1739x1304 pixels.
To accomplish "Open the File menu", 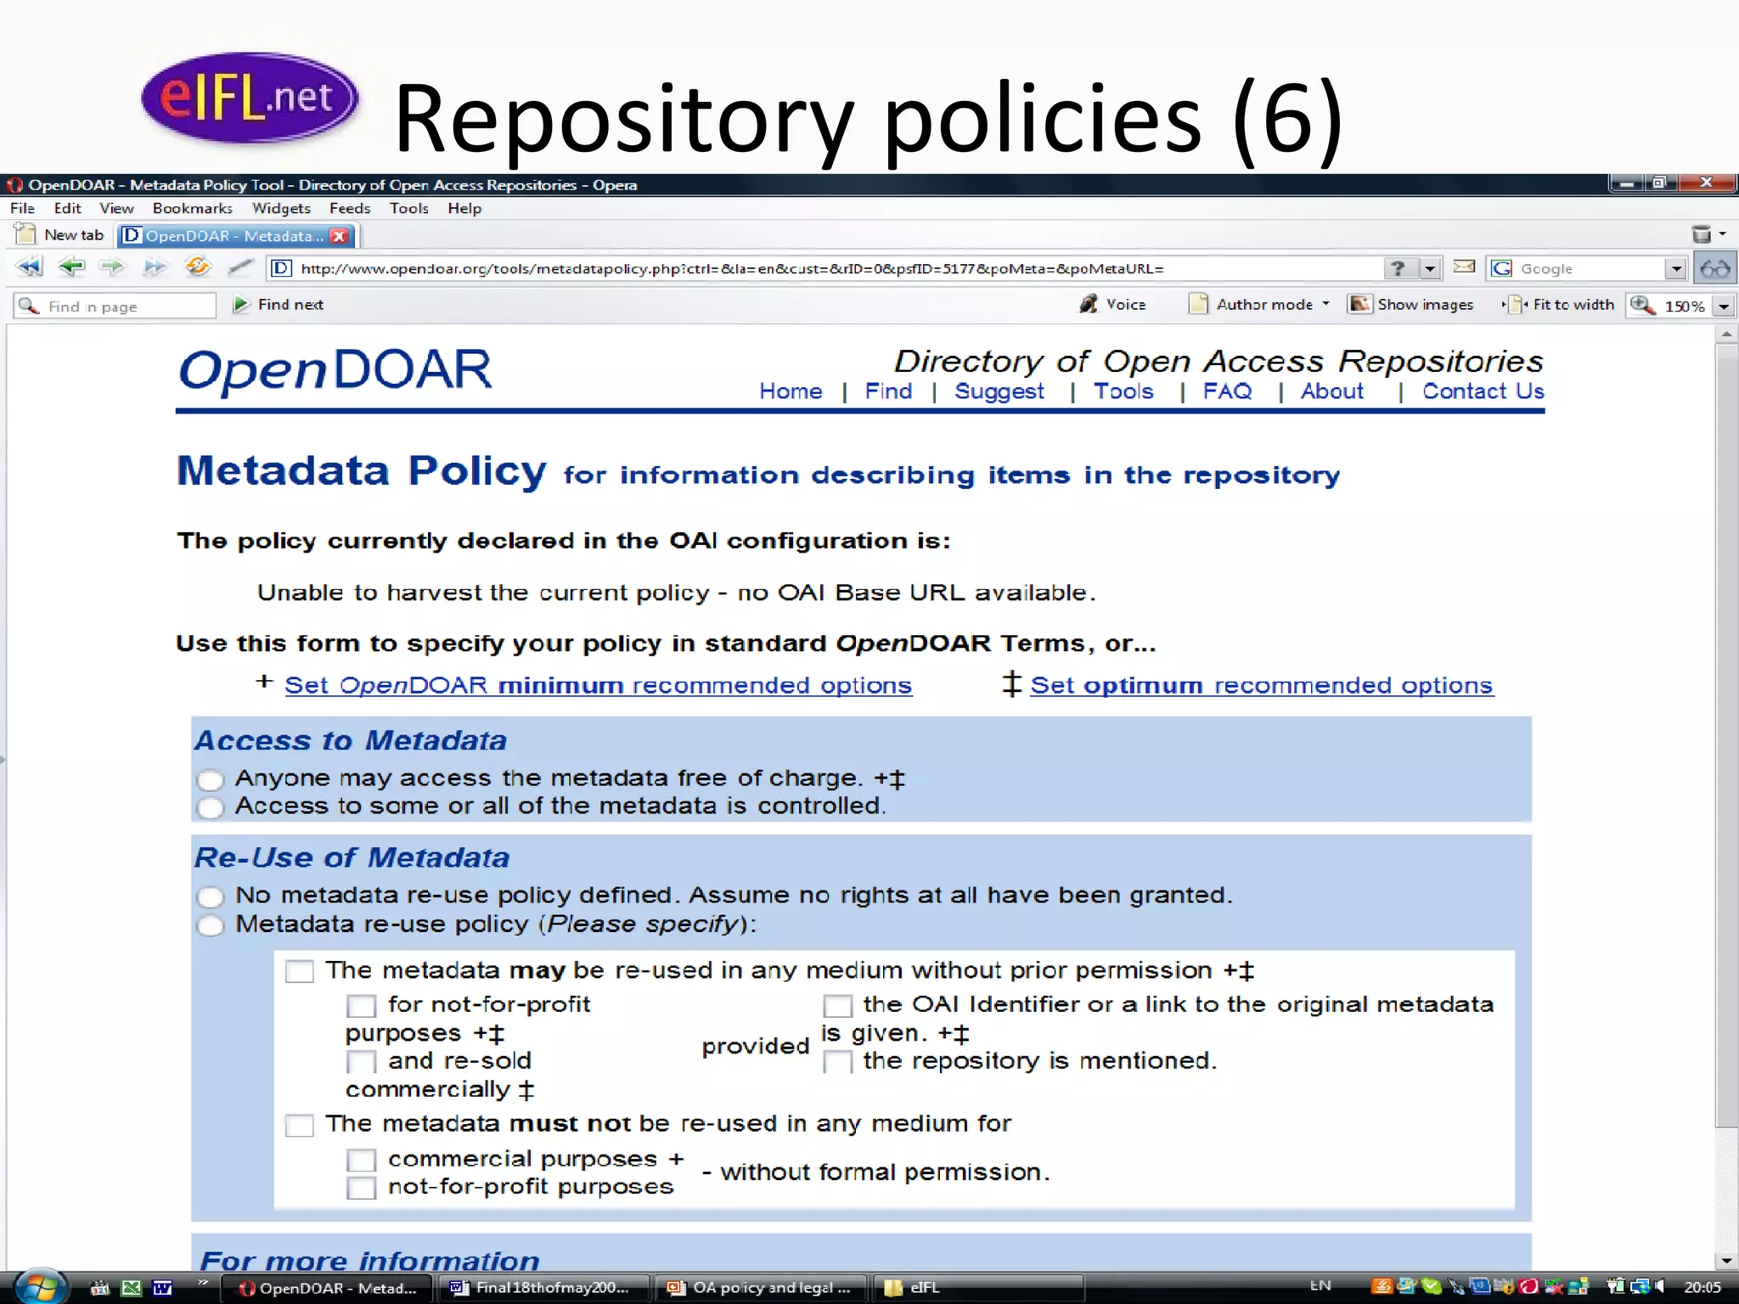I will point(22,208).
